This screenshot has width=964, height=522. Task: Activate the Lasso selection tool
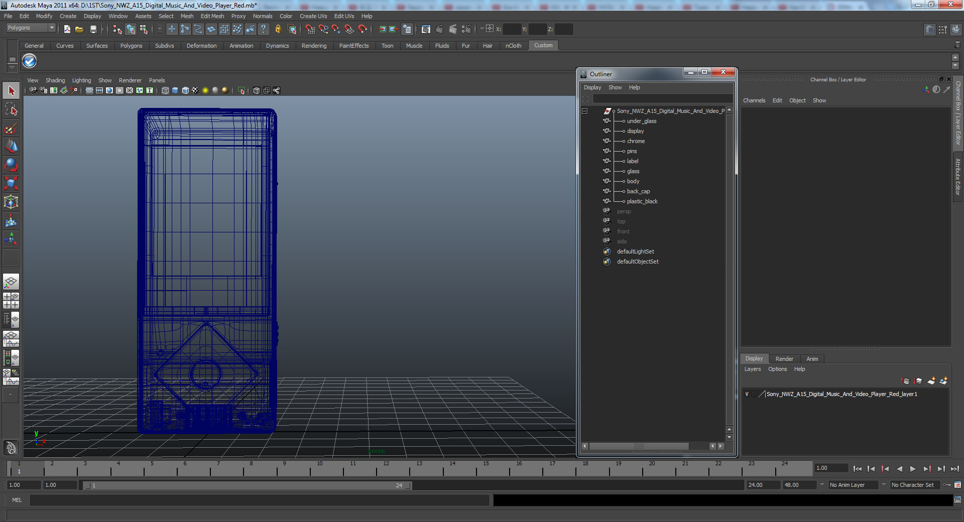[11, 109]
